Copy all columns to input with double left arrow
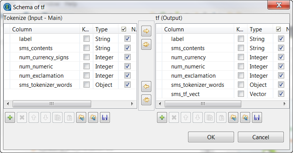 pyautogui.click(x=146, y=100)
